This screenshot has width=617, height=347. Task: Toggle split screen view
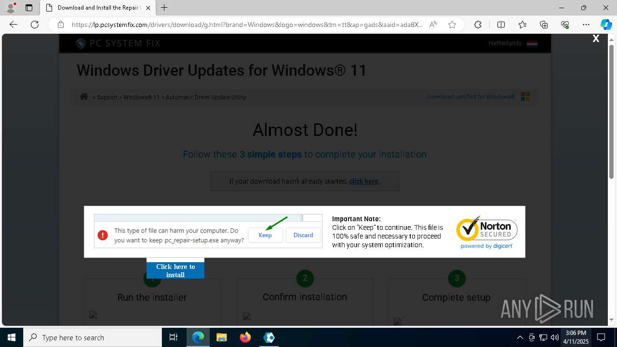point(501,25)
